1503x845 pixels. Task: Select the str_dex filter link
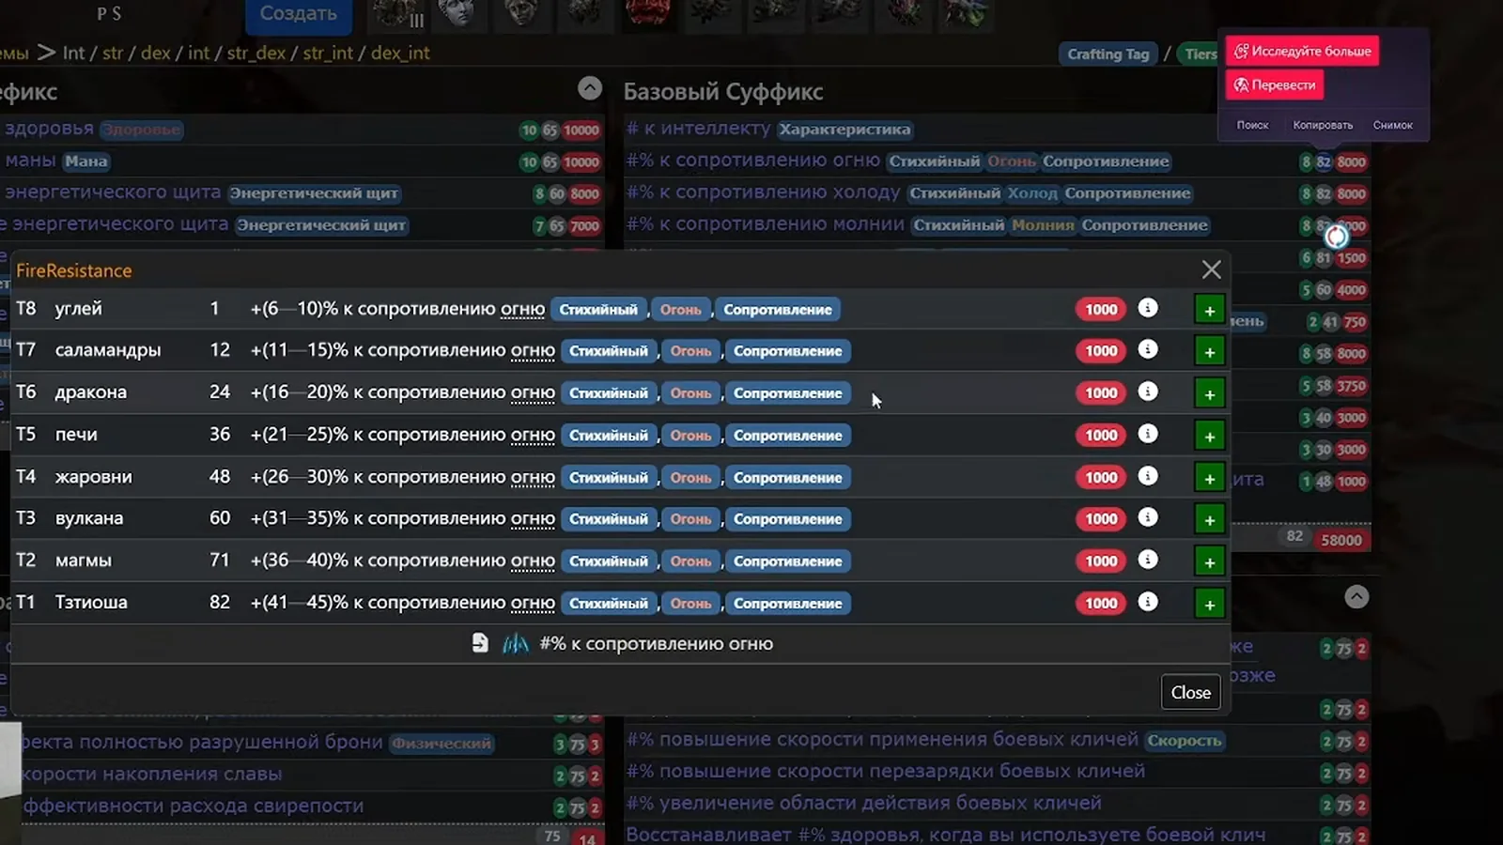(x=256, y=53)
